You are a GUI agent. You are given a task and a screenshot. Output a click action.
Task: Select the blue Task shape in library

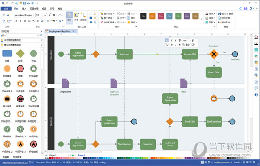[7, 54]
